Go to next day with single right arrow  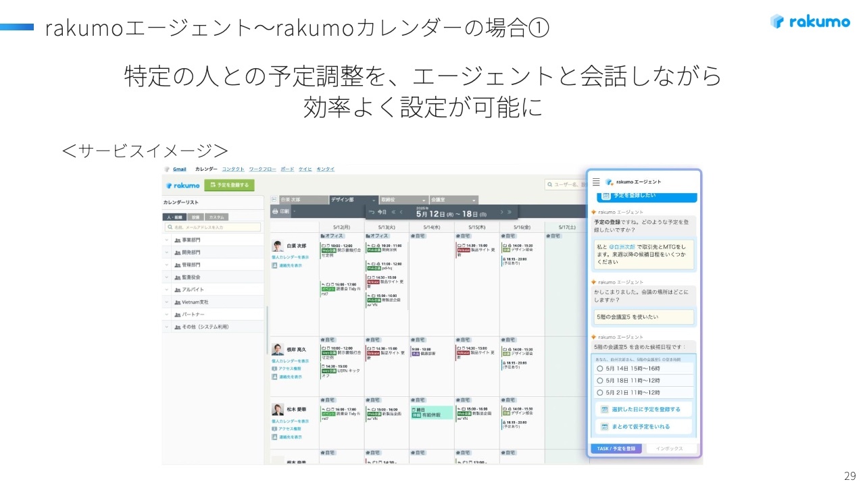point(501,212)
